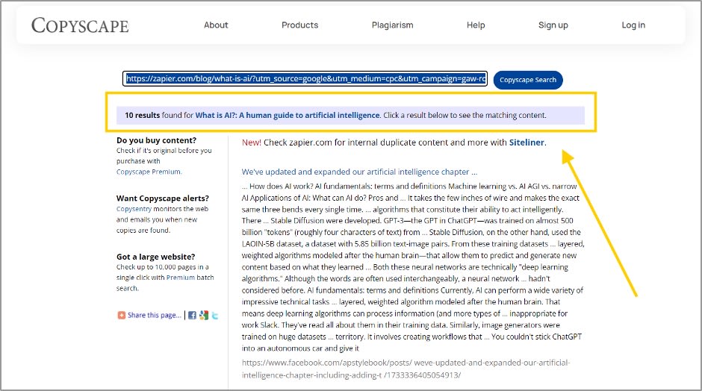Open the Copyscape Premium link
Screen dimensions: 702x391
pyautogui.click(x=149, y=172)
